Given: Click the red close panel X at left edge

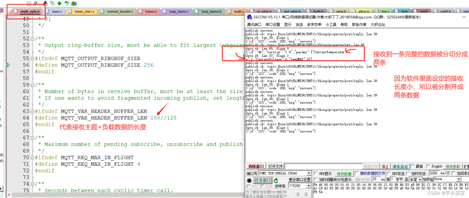Looking at the screenshot, I should [1, 11].
